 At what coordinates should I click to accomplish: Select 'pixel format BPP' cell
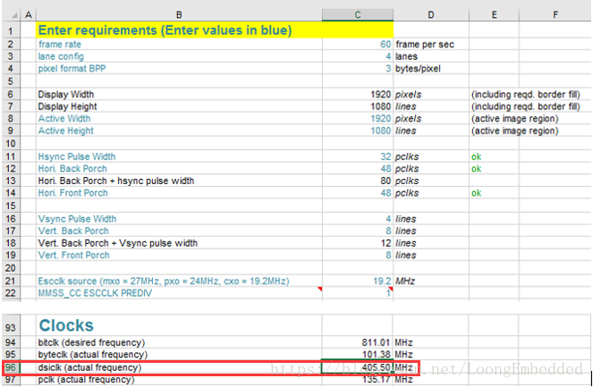179,69
